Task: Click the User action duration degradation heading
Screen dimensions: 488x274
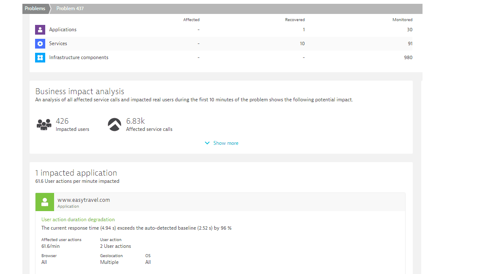Action: click(78, 220)
